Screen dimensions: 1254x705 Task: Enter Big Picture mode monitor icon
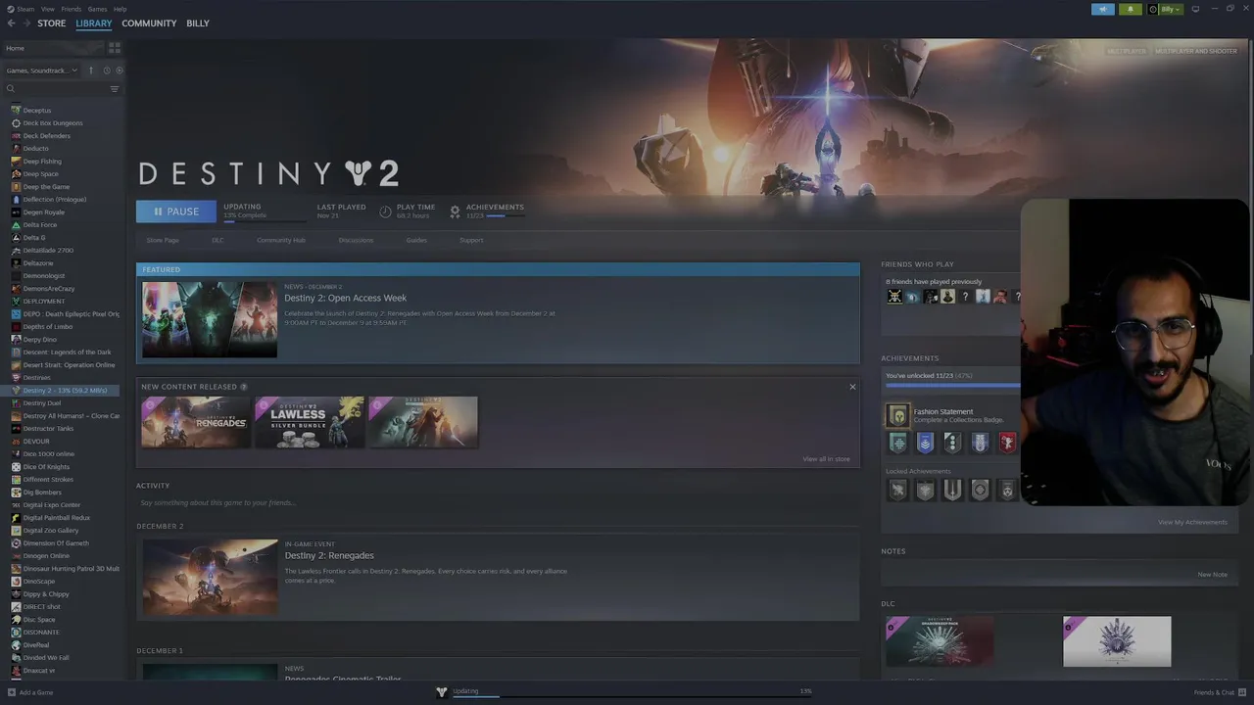point(1195,9)
